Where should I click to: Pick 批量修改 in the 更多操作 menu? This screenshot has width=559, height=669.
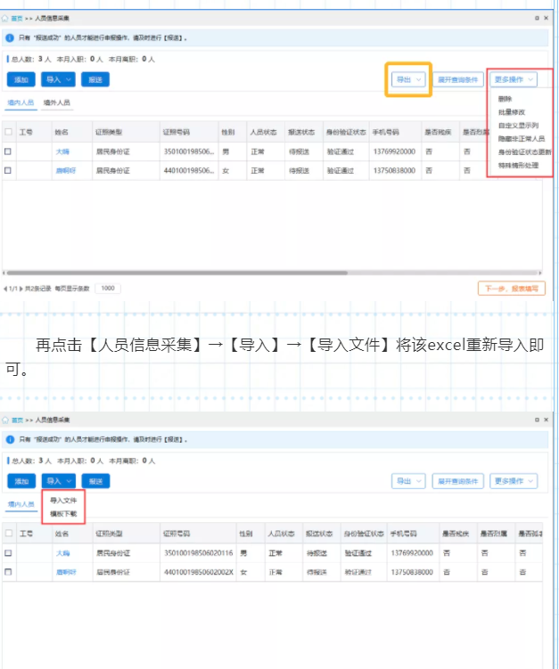click(x=513, y=112)
